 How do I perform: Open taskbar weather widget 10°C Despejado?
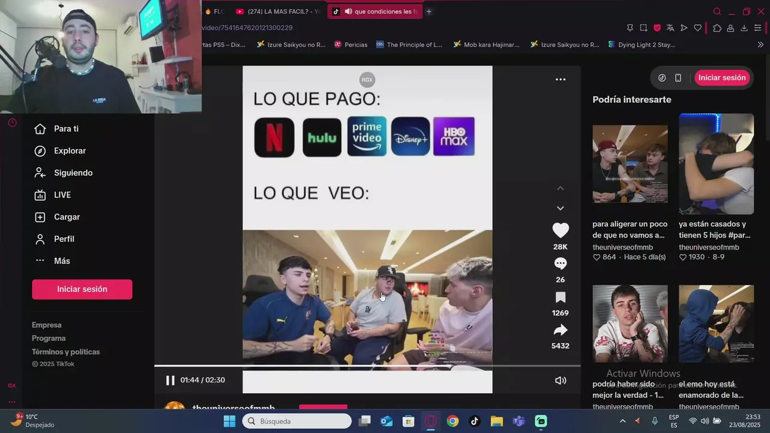click(x=32, y=420)
